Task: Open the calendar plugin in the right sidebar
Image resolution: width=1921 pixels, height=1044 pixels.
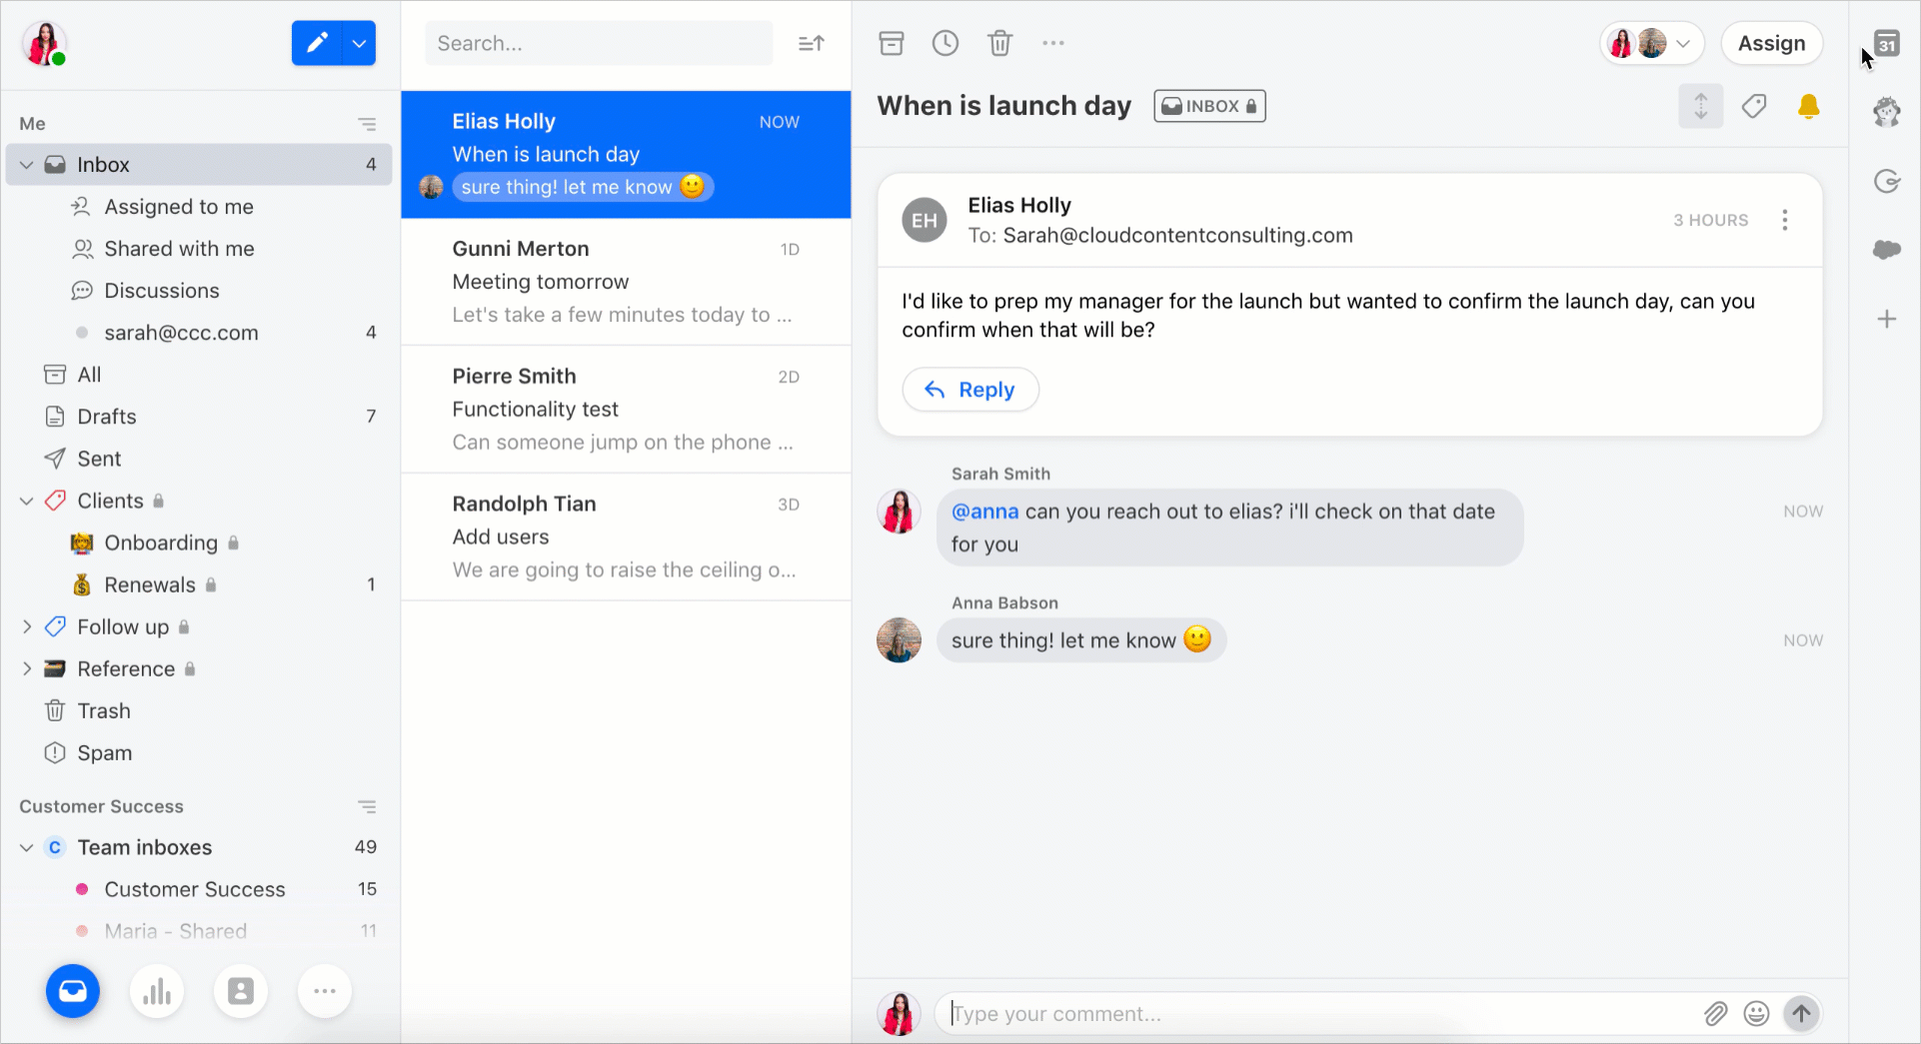Action: (1888, 43)
